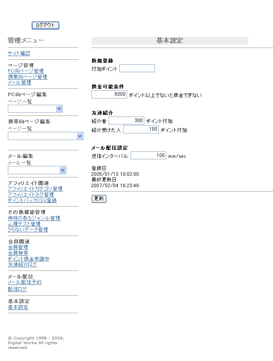Focus the 紹介受けた人 points field showing 100

coord(141,129)
